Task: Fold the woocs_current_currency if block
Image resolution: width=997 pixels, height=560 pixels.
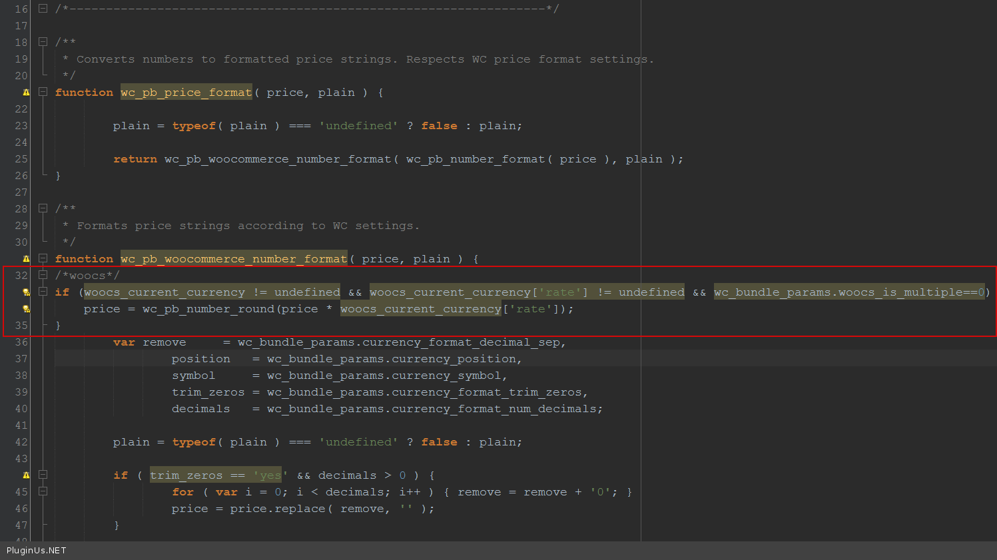Action: tap(43, 292)
